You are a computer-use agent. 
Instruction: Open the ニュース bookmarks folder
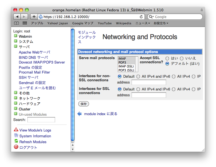pyautogui.click(x=142, y=23)
